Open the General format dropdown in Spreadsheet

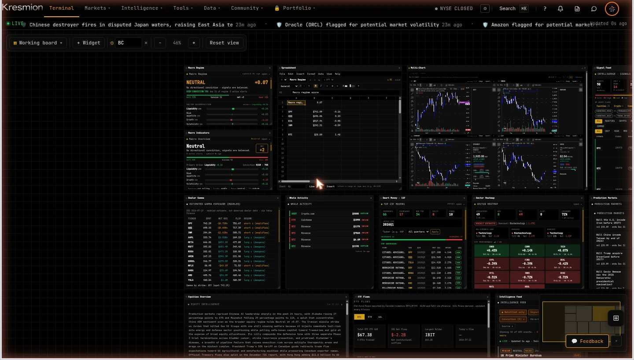[289, 86]
